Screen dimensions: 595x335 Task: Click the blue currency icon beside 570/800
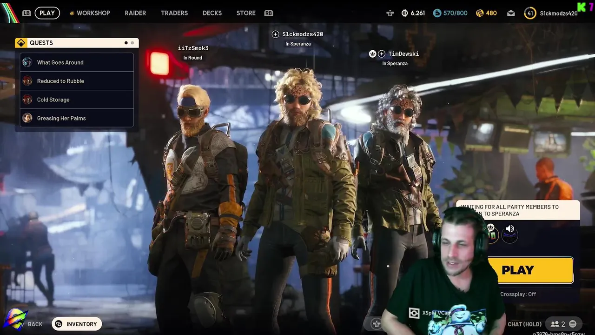click(x=437, y=13)
